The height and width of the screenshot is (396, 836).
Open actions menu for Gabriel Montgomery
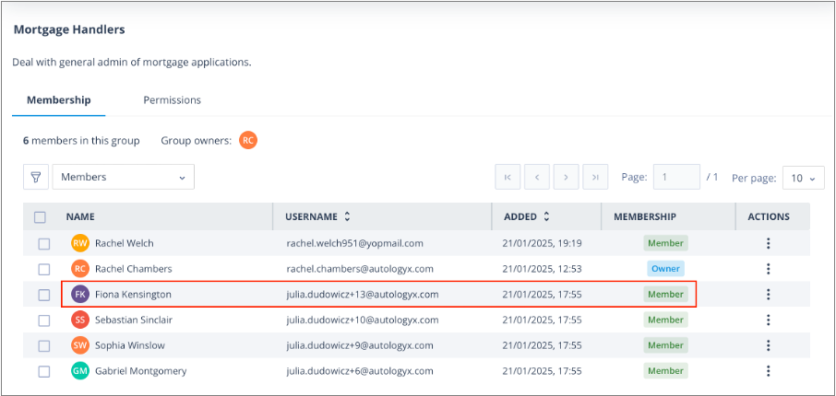(x=769, y=371)
